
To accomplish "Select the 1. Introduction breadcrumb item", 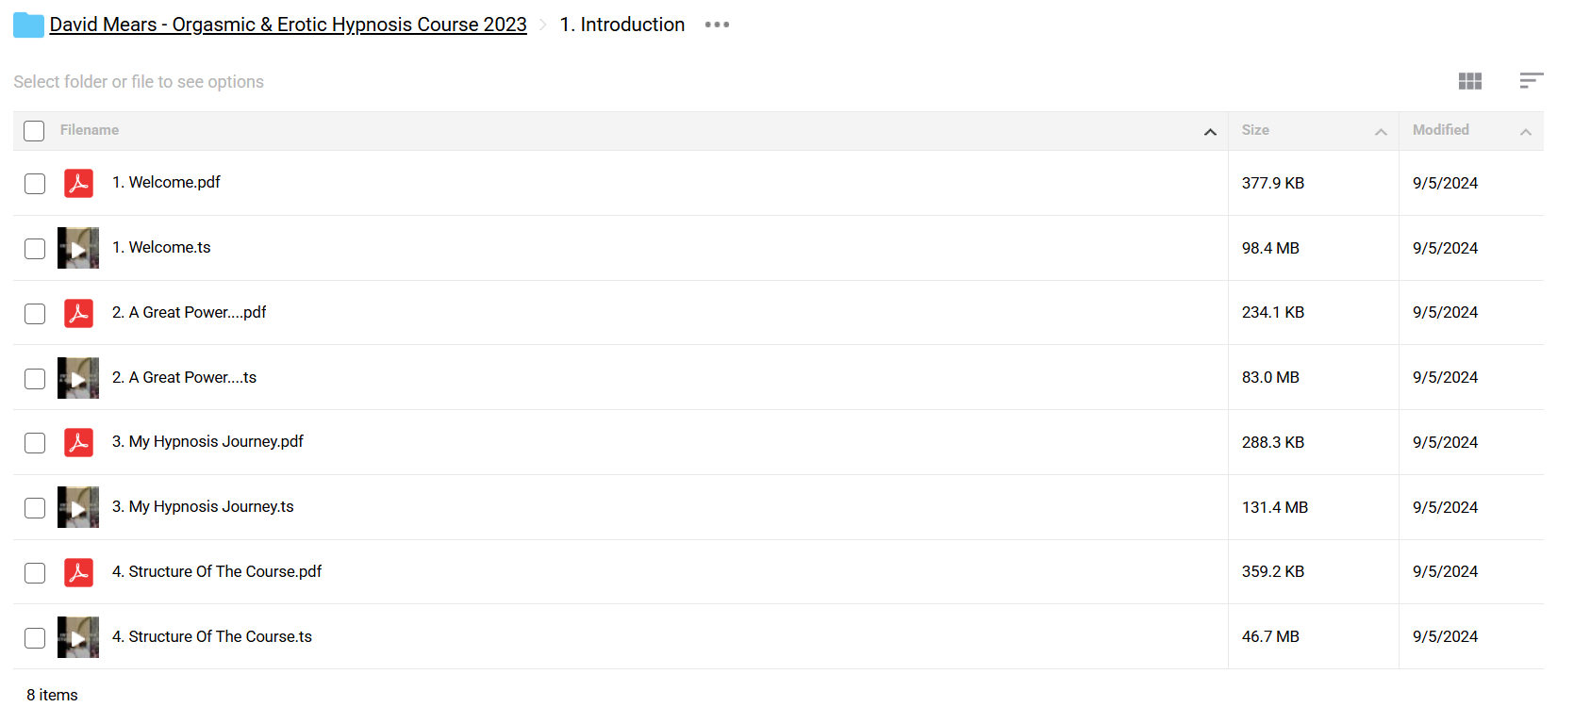I will (x=622, y=25).
